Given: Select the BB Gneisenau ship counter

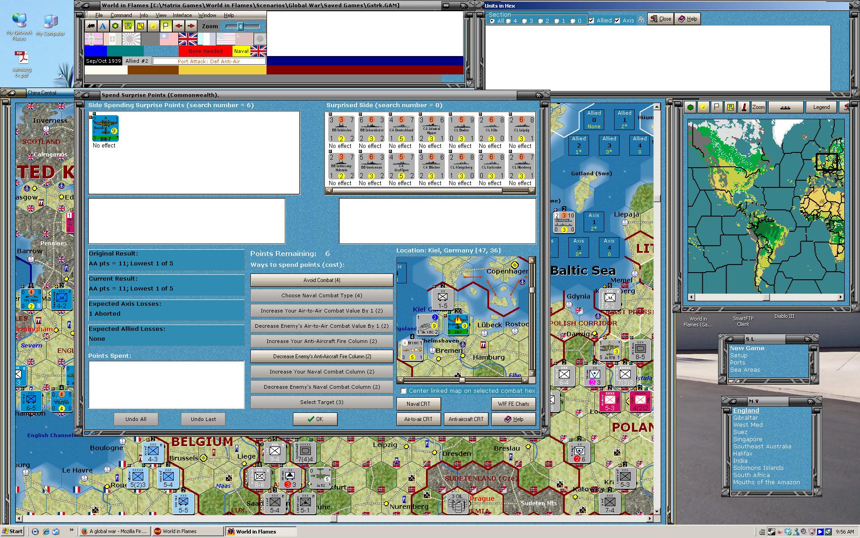Looking at the screenshot, I should [x=371, y=166].
